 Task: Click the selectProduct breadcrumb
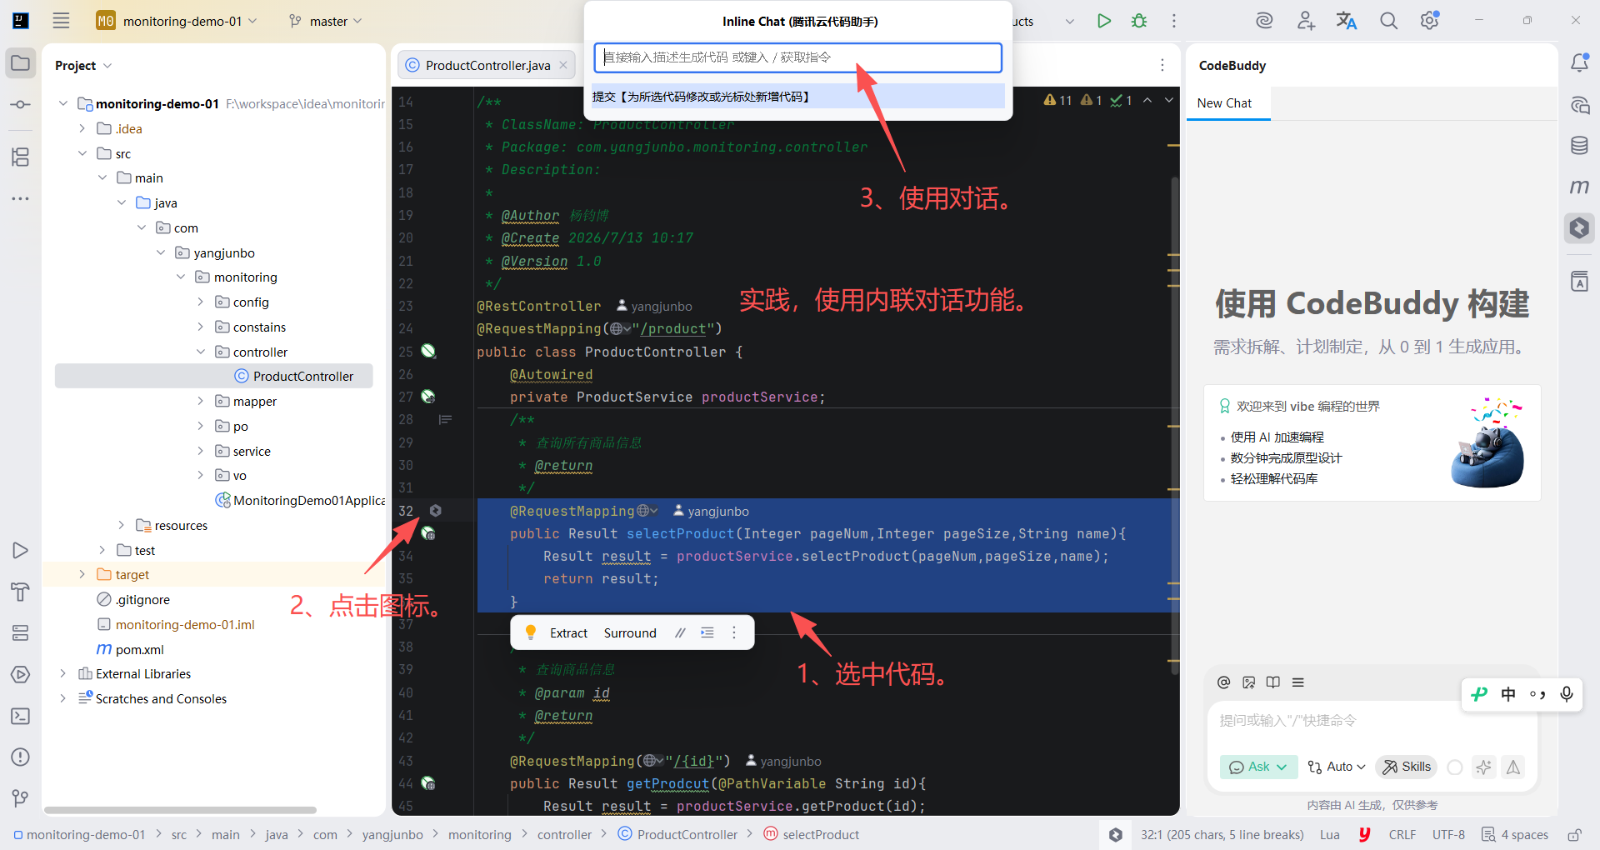[812, 834]
